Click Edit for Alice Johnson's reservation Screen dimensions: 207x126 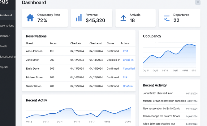click(125, 51)
